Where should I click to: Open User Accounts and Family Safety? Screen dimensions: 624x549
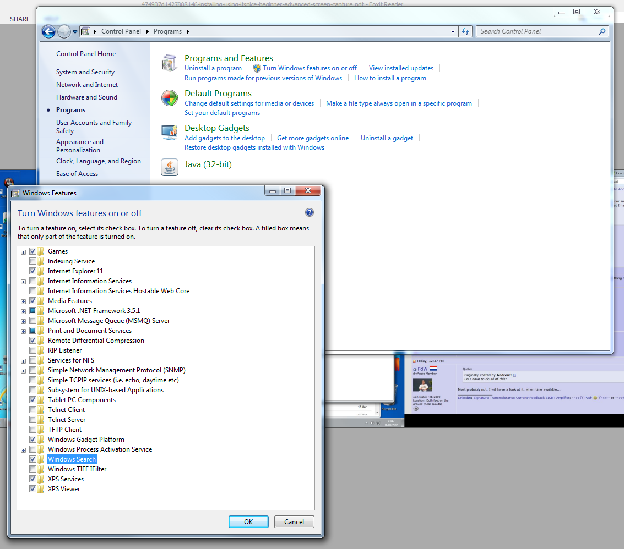pos(94,127)
